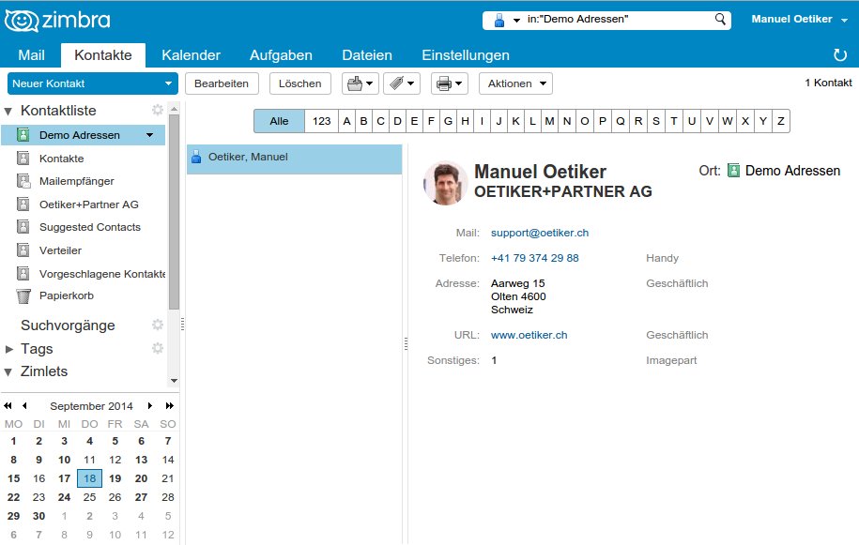The width and height of the screenshot is (859, 545).
Task: Click Manuel Oetiker's profile photo
Action: pyautogui.click(x=445, y=183)
